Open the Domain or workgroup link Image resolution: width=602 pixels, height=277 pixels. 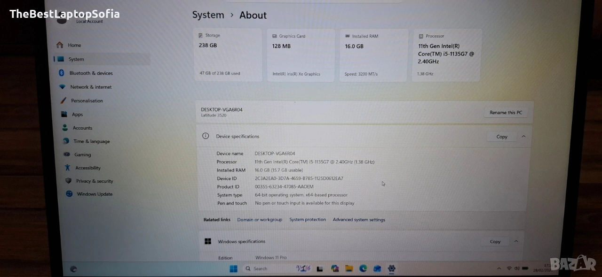tap(260, 220)
